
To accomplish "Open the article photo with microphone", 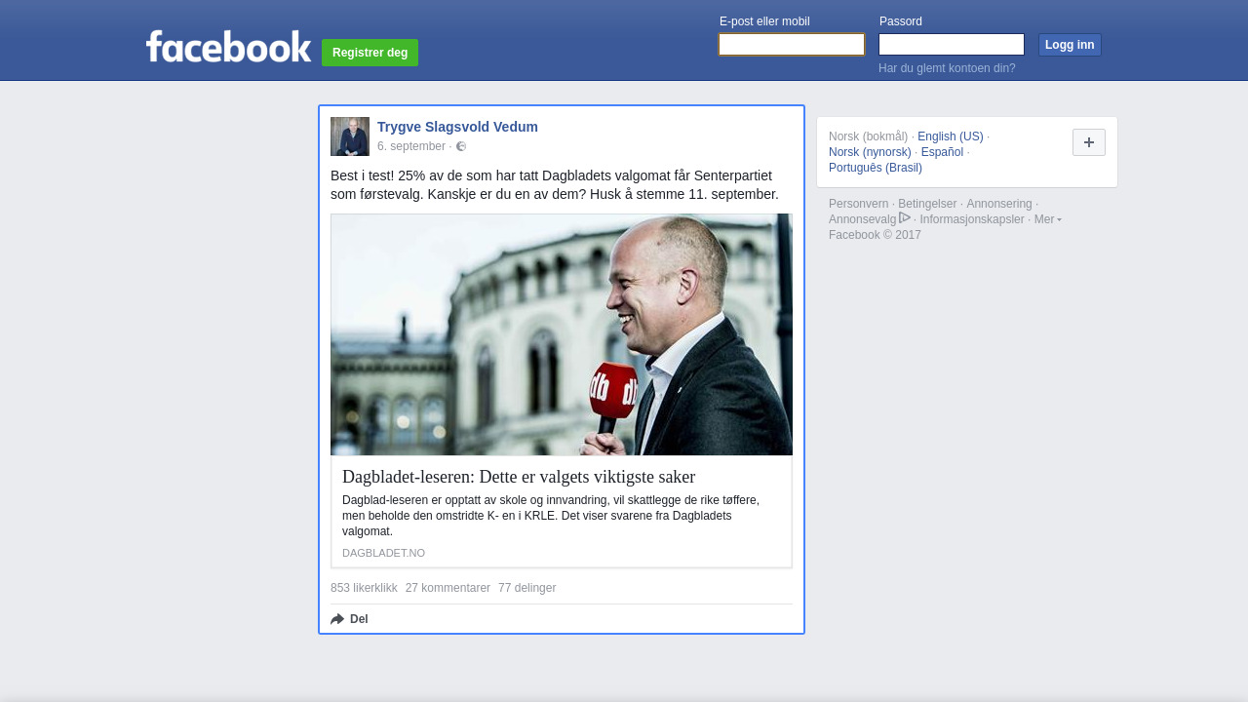I will pyautogui.click(x=562, y=334).
